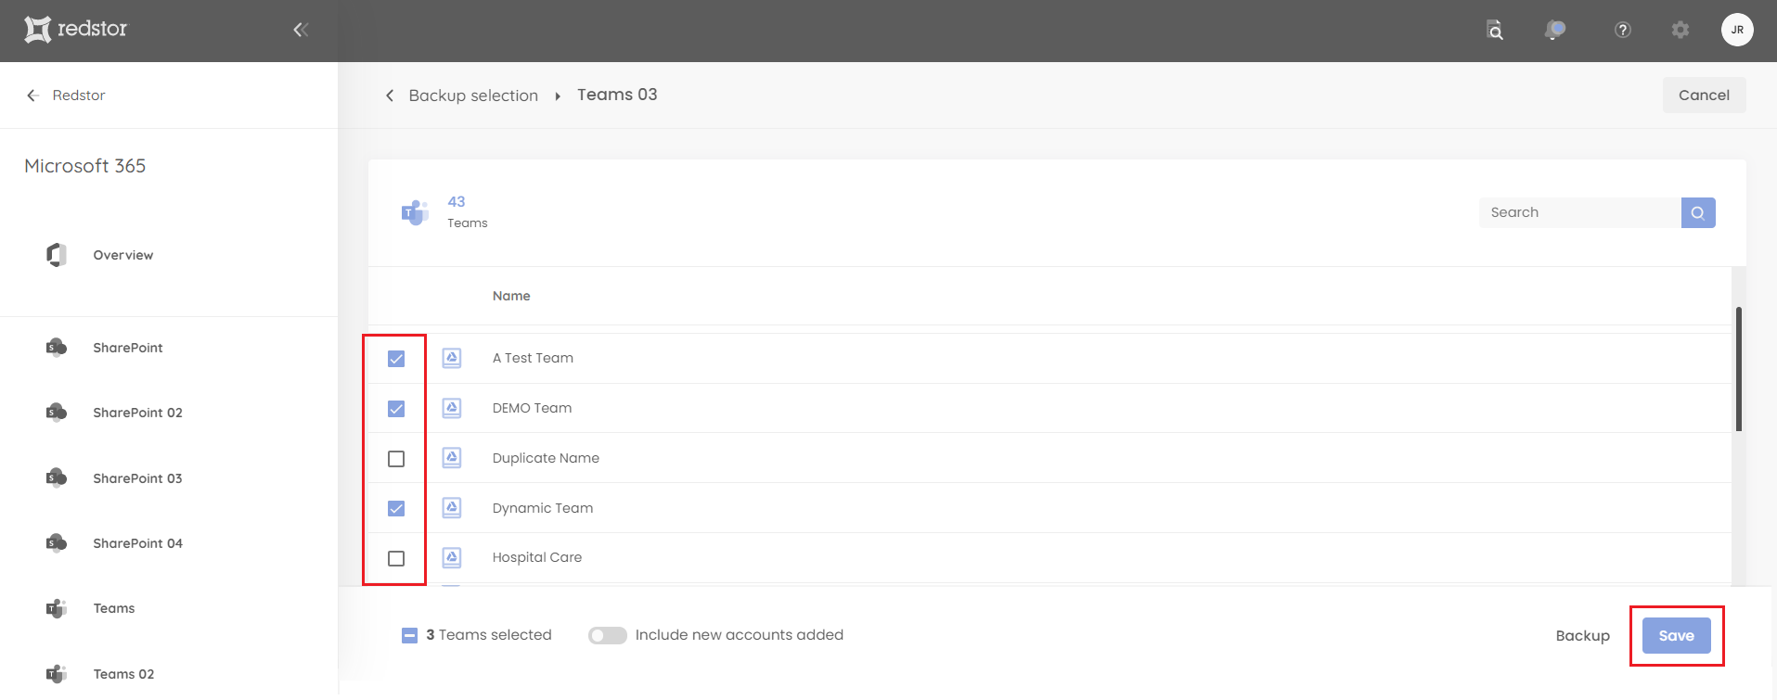Click the Teams sidebar icon

57,608
